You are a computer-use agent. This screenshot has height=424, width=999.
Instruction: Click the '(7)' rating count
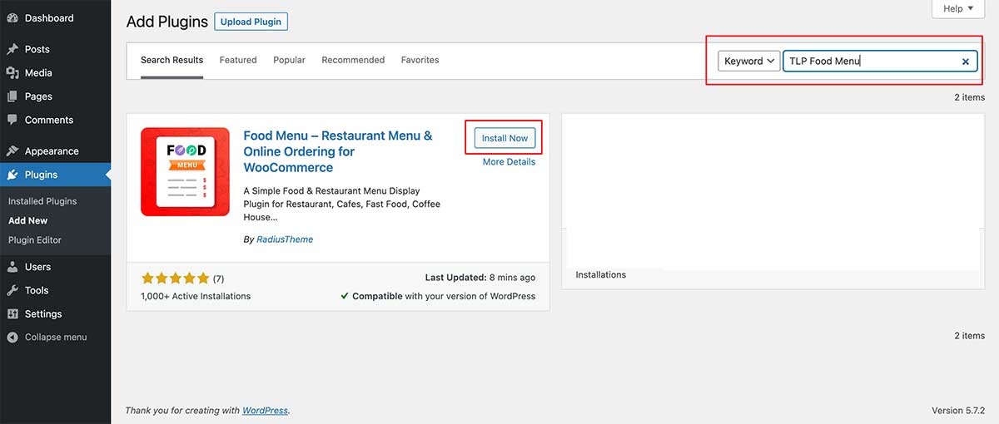pyautogui.click(x=219, y=278)
